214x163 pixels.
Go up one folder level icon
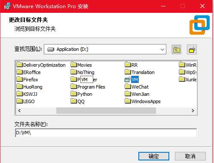click(176, 50)
